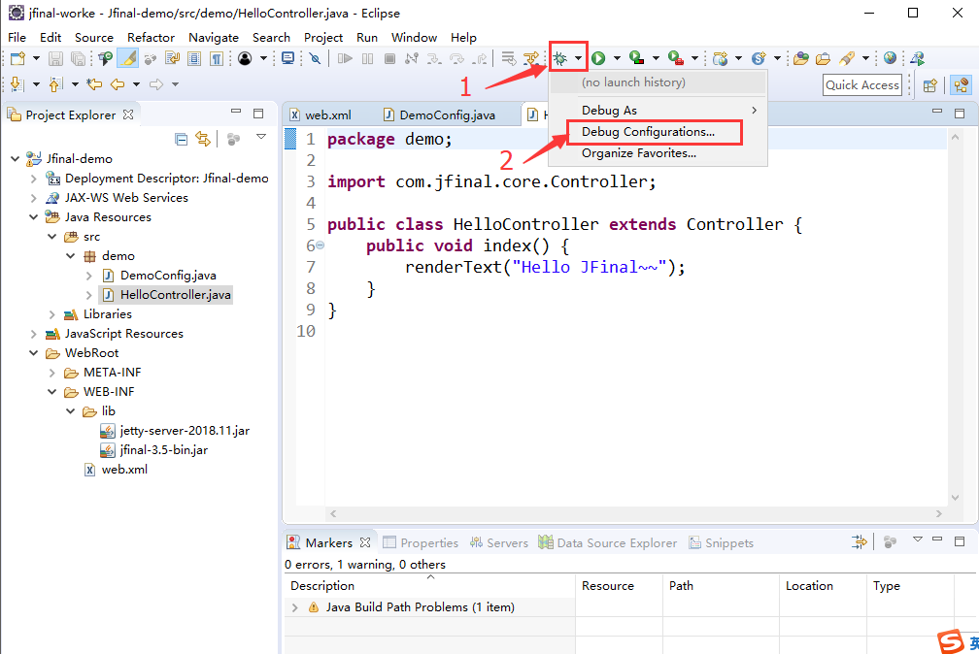The height and width of the screenshot is (654, 979).
Task: Click the black user avatar toolbar icon
Action: point(245,58)
